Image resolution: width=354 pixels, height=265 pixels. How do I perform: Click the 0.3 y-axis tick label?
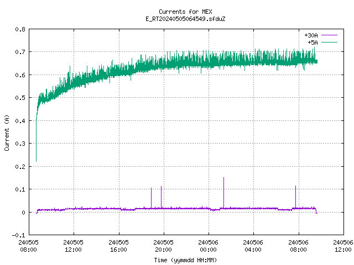point(20,144)
